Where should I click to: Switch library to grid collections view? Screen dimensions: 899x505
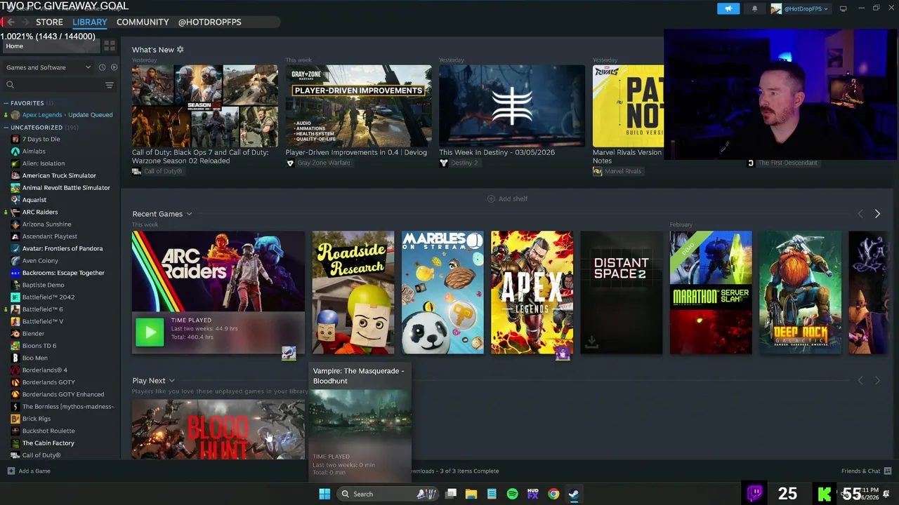tap(110, 46)
